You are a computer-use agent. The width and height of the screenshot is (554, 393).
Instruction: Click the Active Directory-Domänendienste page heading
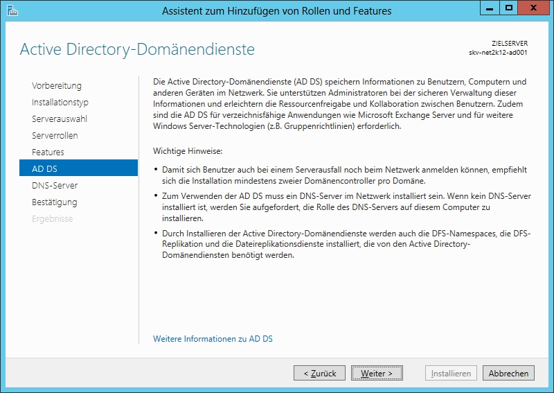coord(137,49)
